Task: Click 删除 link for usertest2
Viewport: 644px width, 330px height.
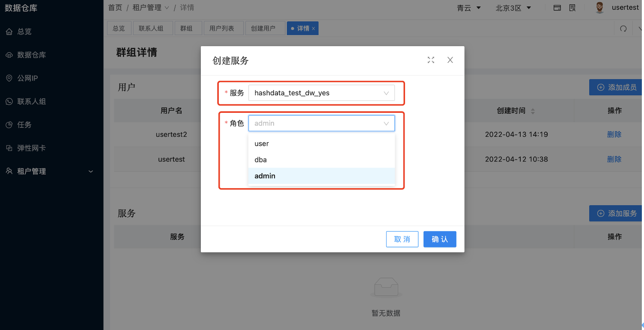Action: (614, 134)
